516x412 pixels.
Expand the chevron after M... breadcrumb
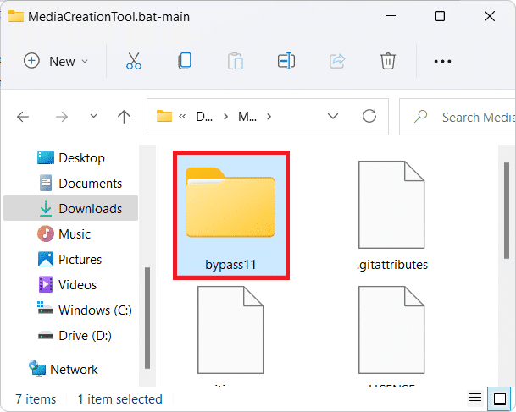[x=269, y=117]
